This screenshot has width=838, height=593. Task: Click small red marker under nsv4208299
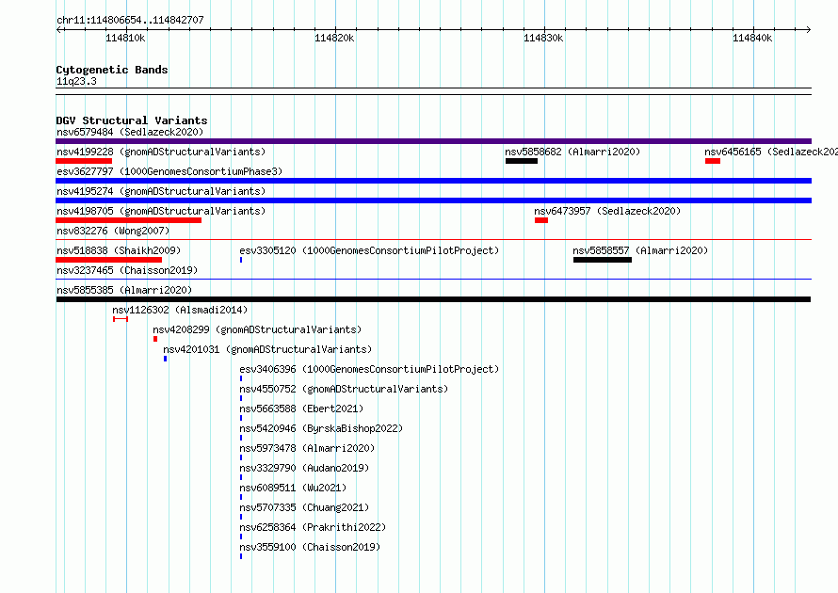155,339
